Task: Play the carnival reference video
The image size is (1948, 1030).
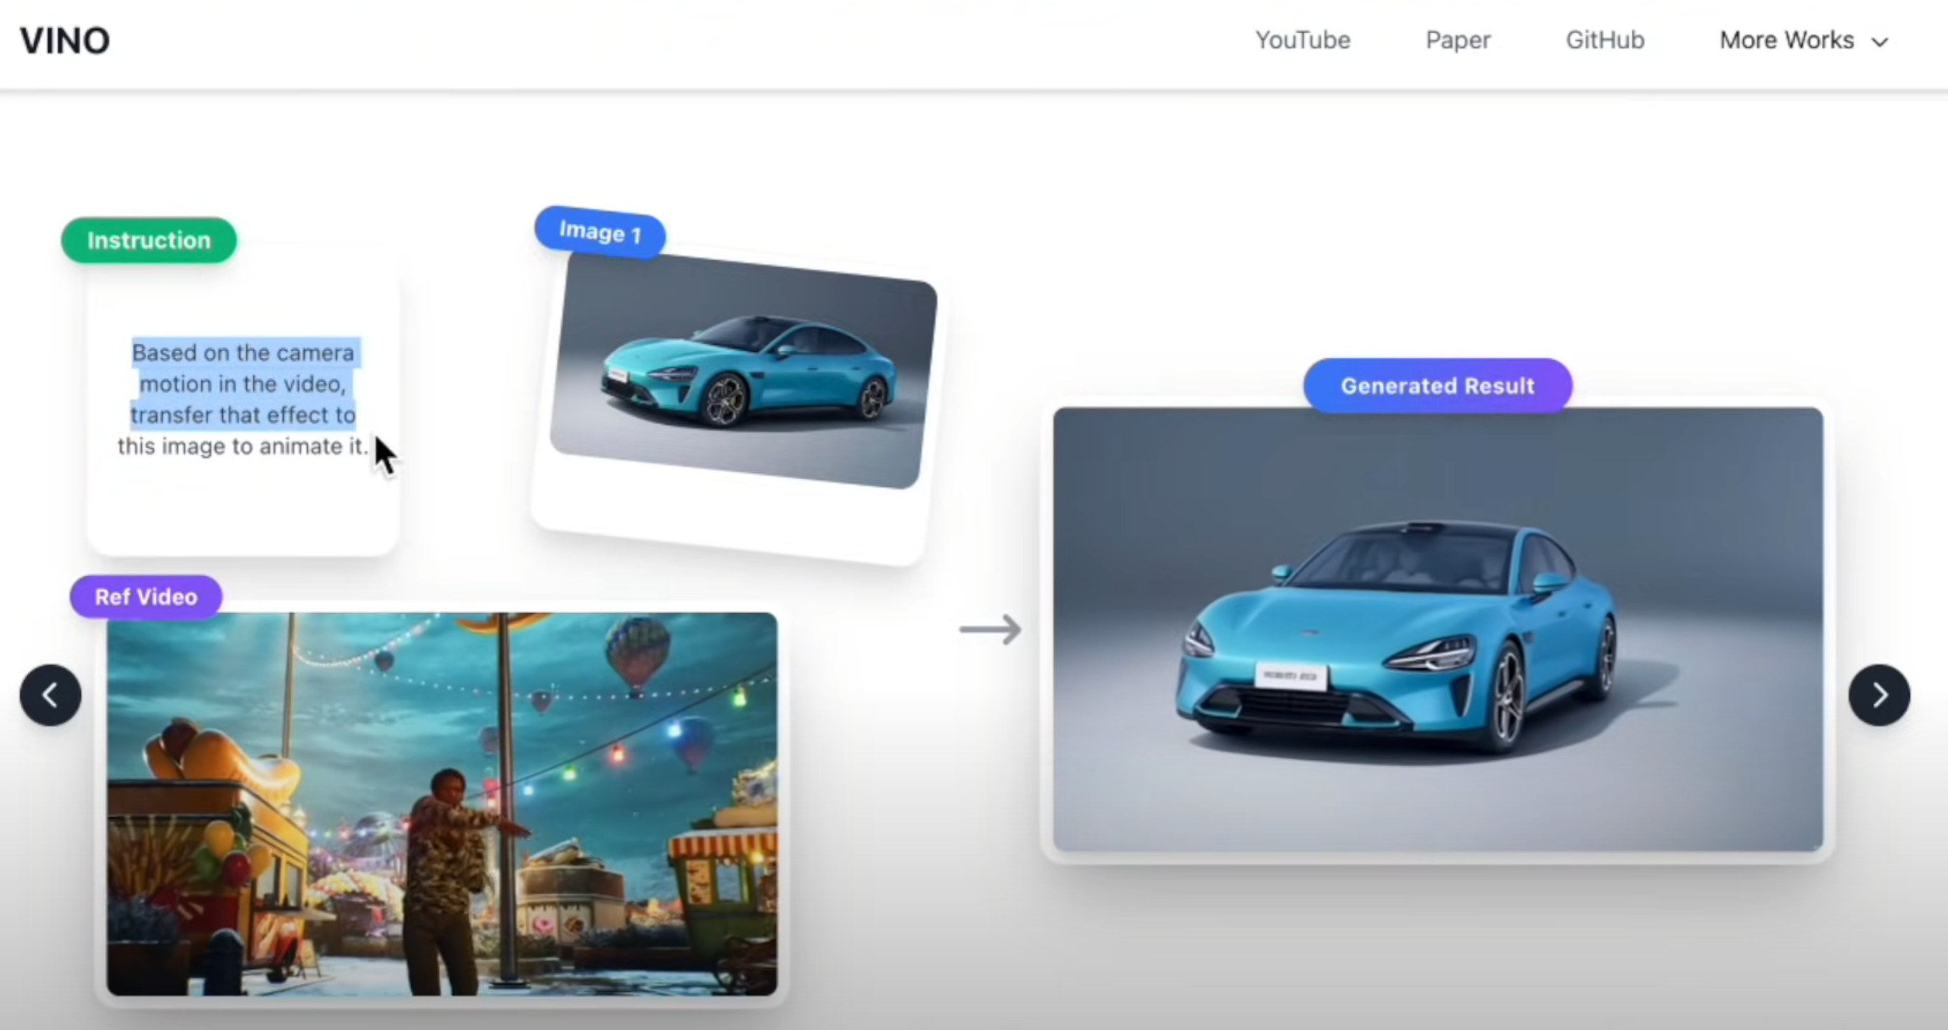Action: [442, 803]
